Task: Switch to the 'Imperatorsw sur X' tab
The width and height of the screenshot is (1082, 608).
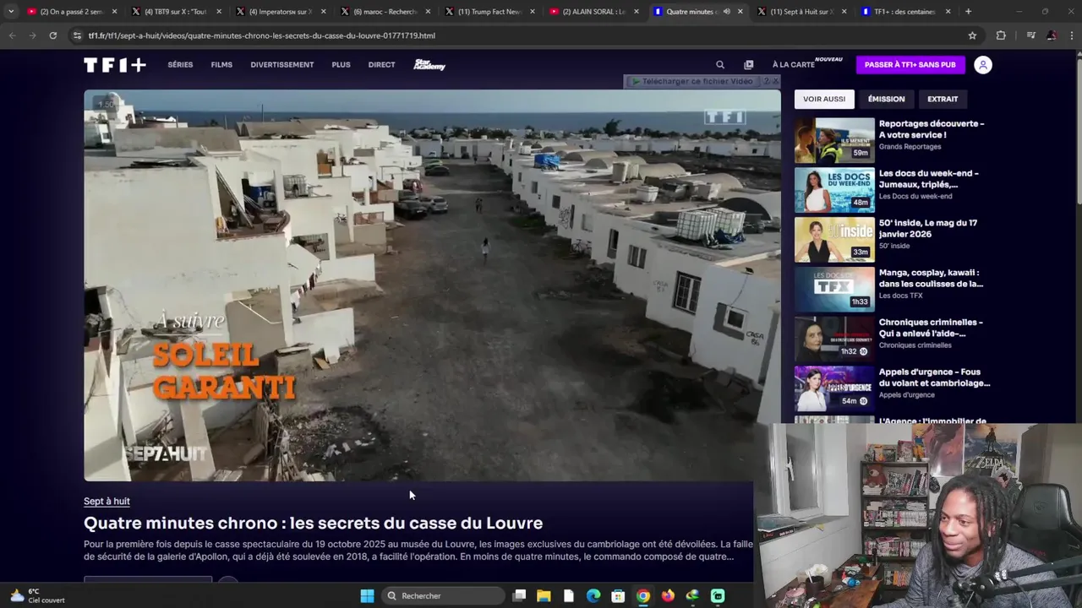Action: [281, 12]
